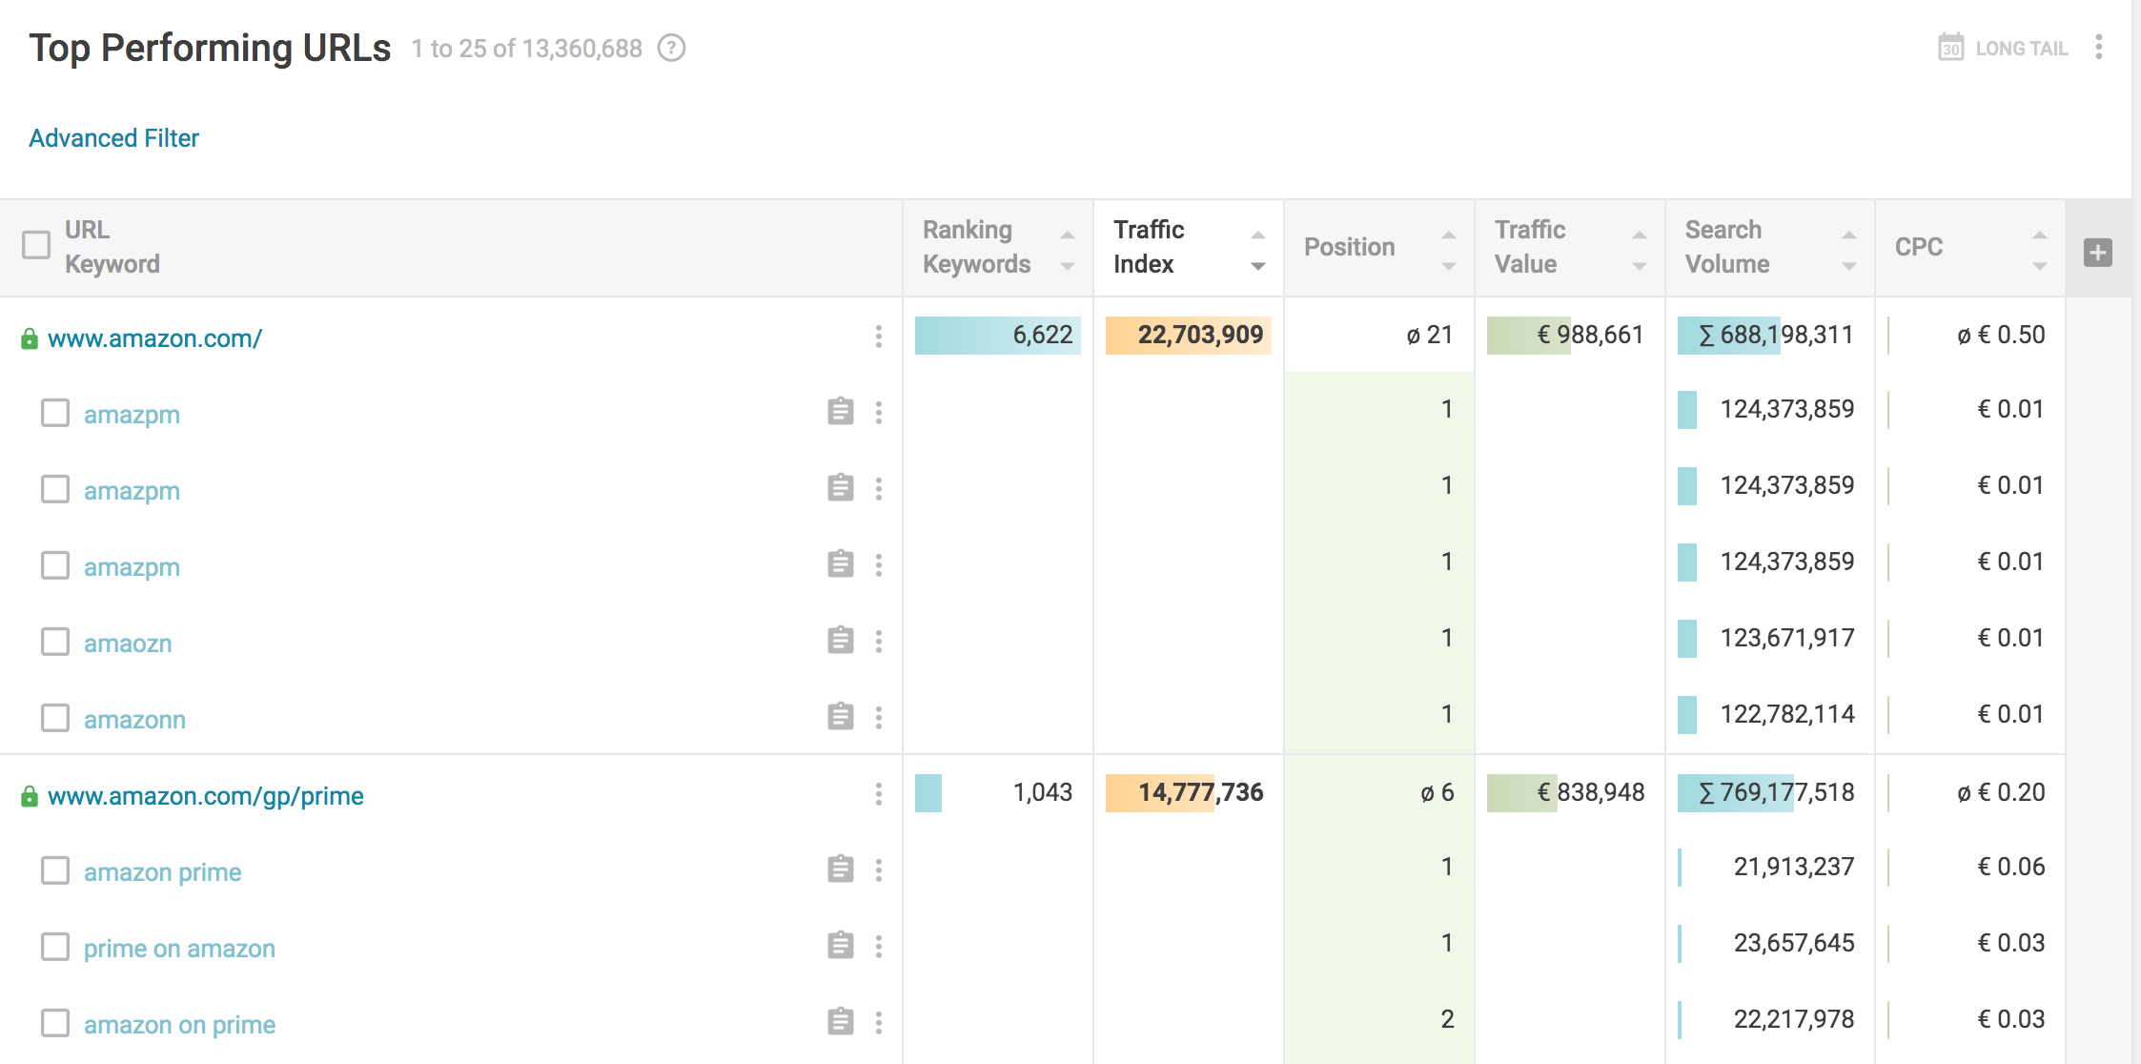2141x1064 pixels.
Task: Click the green lock icon beside www.amazon.com/gp/prime
Action: click(x=30, y=796)
